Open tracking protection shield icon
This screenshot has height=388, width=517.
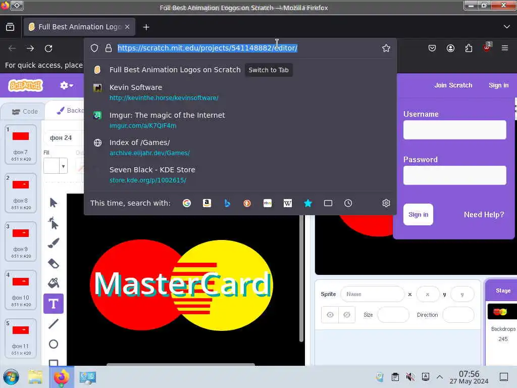click(94, 48)
